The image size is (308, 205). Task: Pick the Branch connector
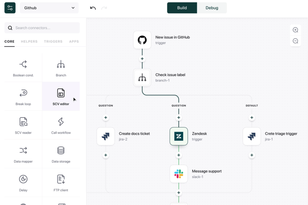(61, 68)
